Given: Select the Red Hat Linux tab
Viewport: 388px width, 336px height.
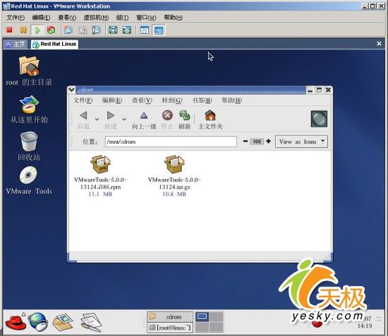Looking at the screenshot, I should pos(55,44).
